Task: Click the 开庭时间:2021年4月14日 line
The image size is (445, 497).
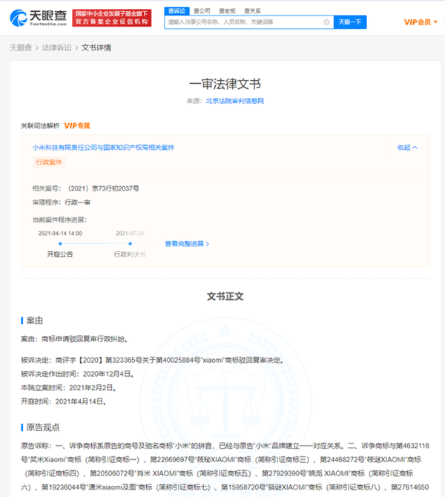Action: tap(63, 401)
